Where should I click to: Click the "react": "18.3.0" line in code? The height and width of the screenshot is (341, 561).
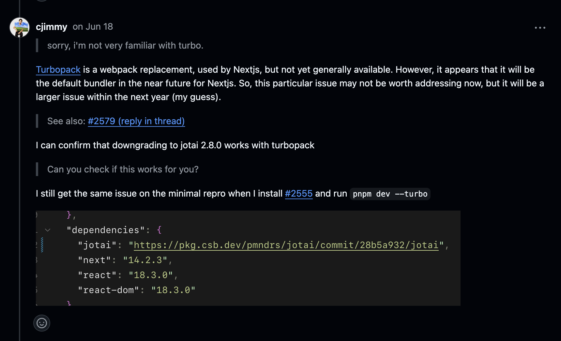tap(128, 275)
